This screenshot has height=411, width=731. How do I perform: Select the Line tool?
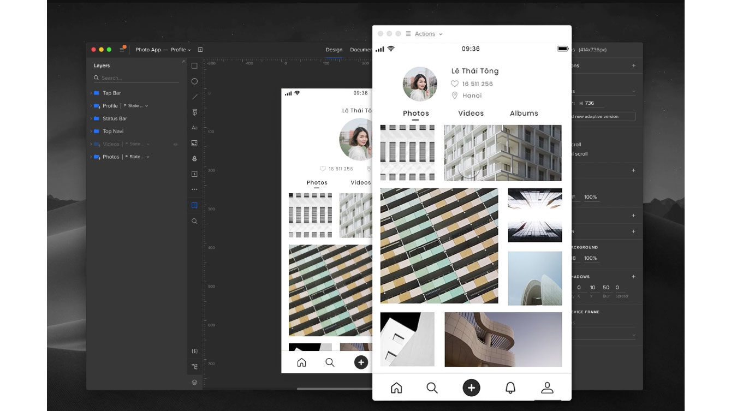194,97
